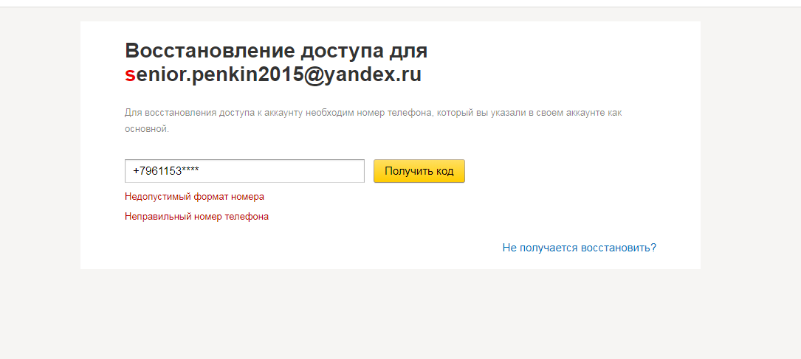Click the phone number input field
The height and width of the screenshot is (359, 801).
coord(244,171)
